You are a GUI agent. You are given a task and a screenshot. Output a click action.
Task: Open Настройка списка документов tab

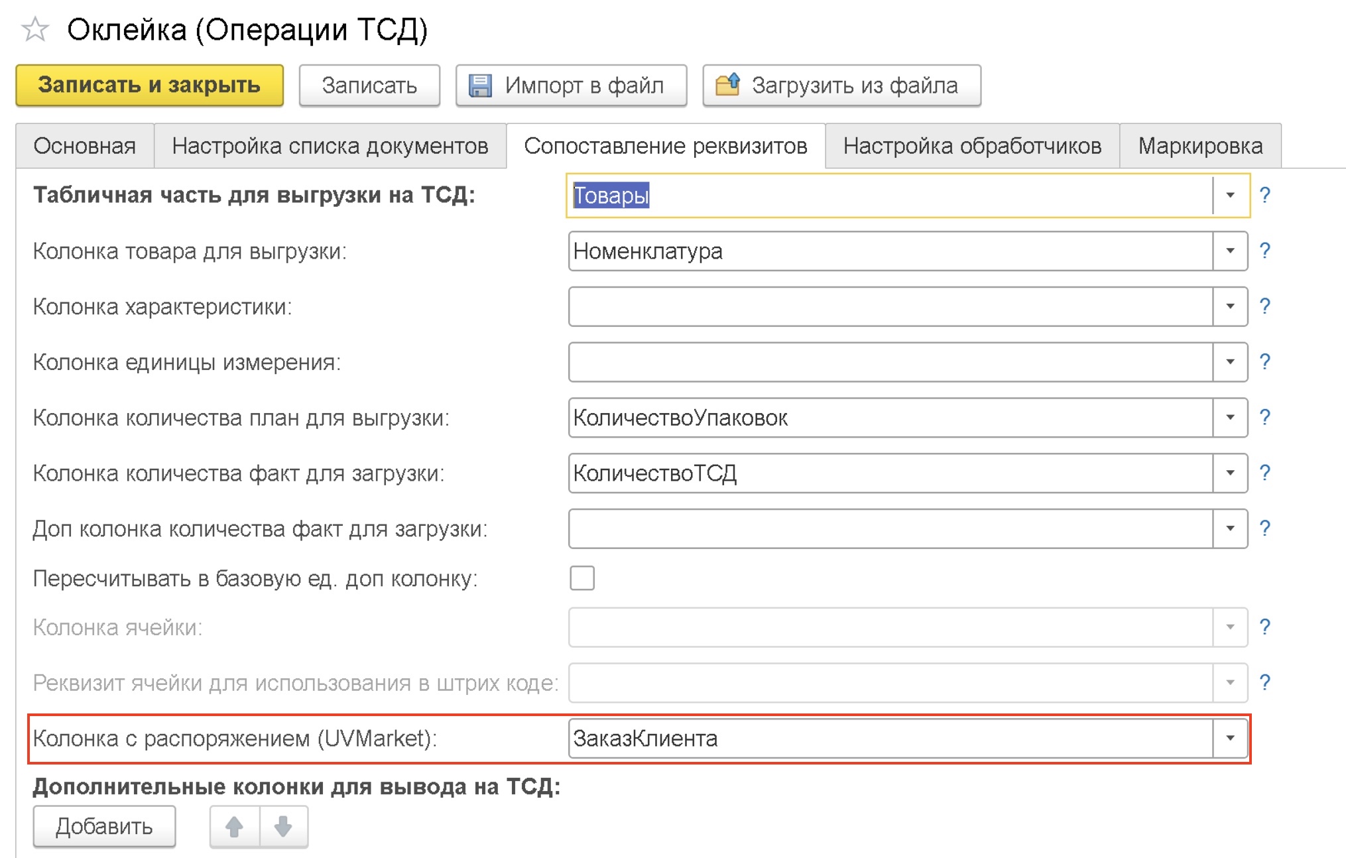coord(330,146)
